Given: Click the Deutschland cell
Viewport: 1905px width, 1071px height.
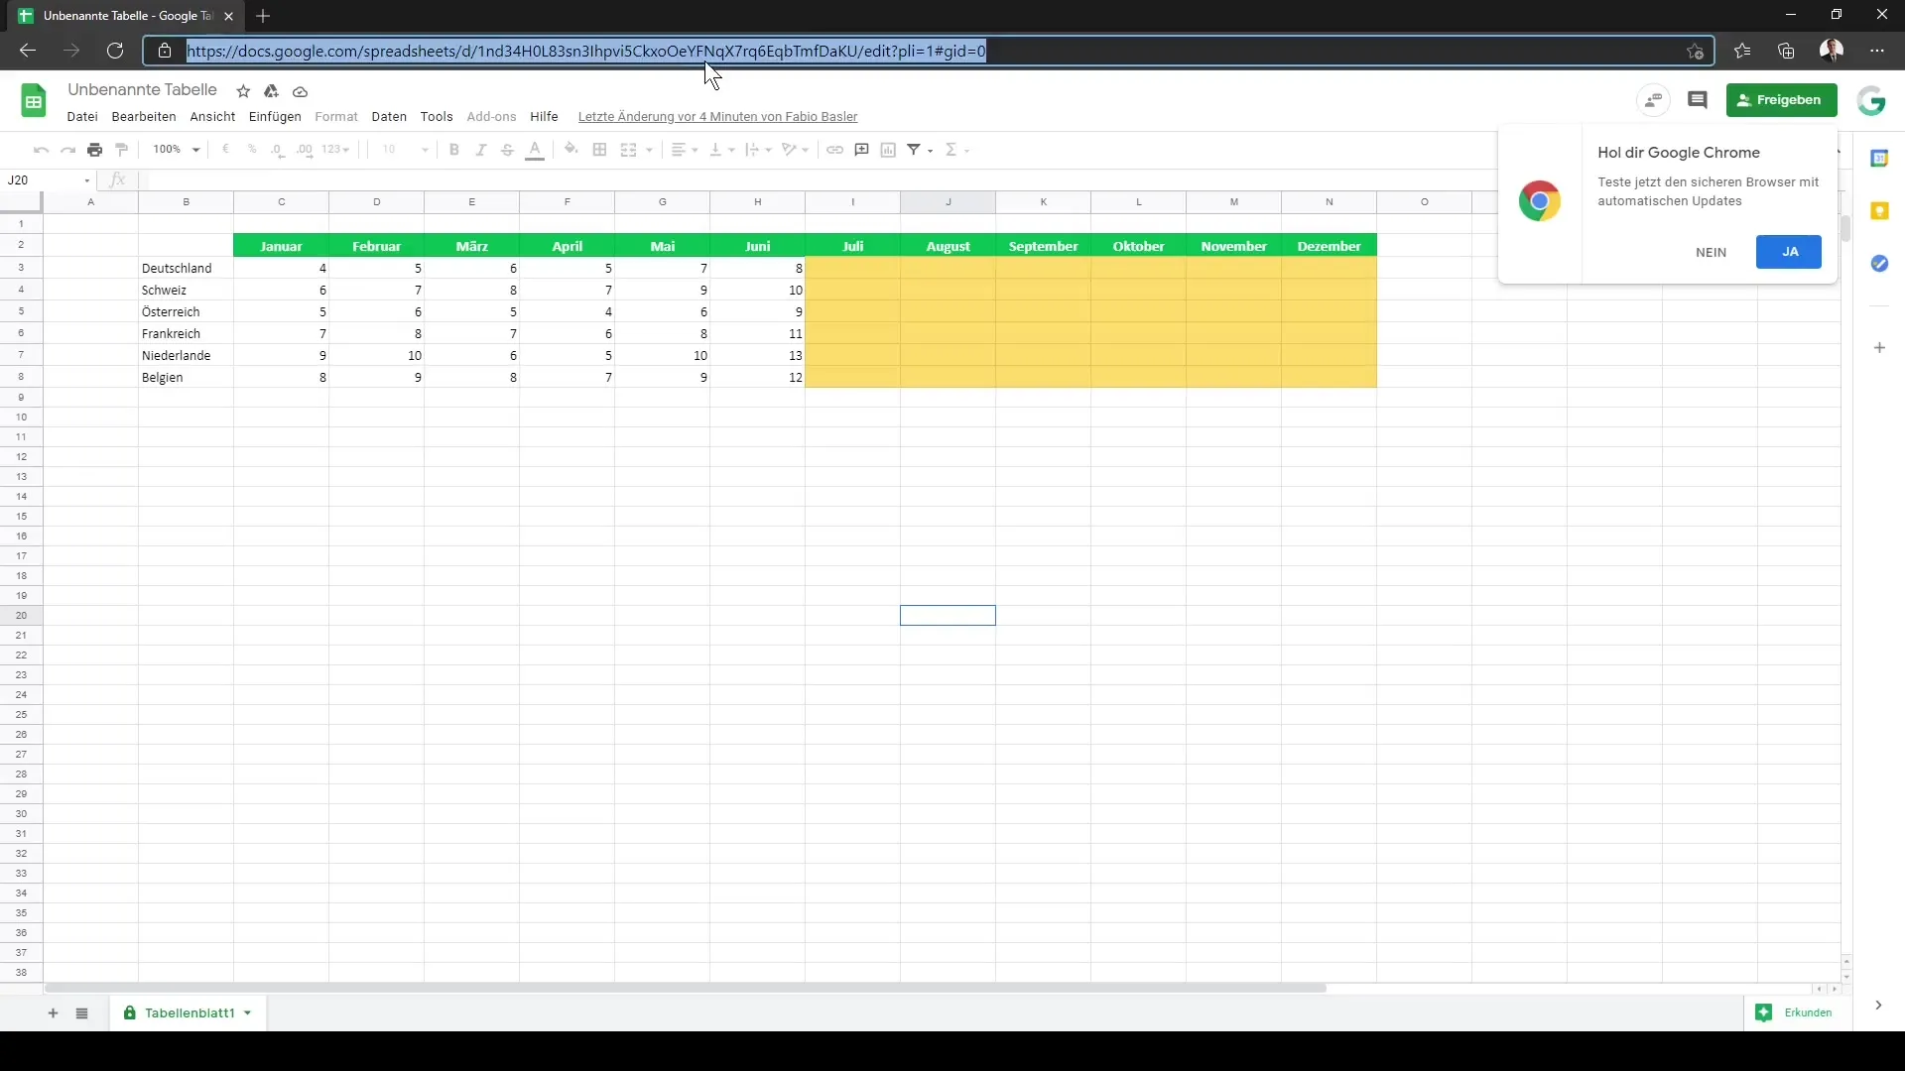Looking at the screenshot, I should click(186, 268).
